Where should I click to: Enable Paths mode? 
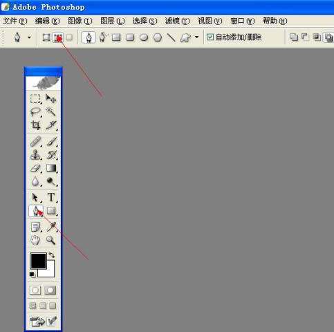57,37
